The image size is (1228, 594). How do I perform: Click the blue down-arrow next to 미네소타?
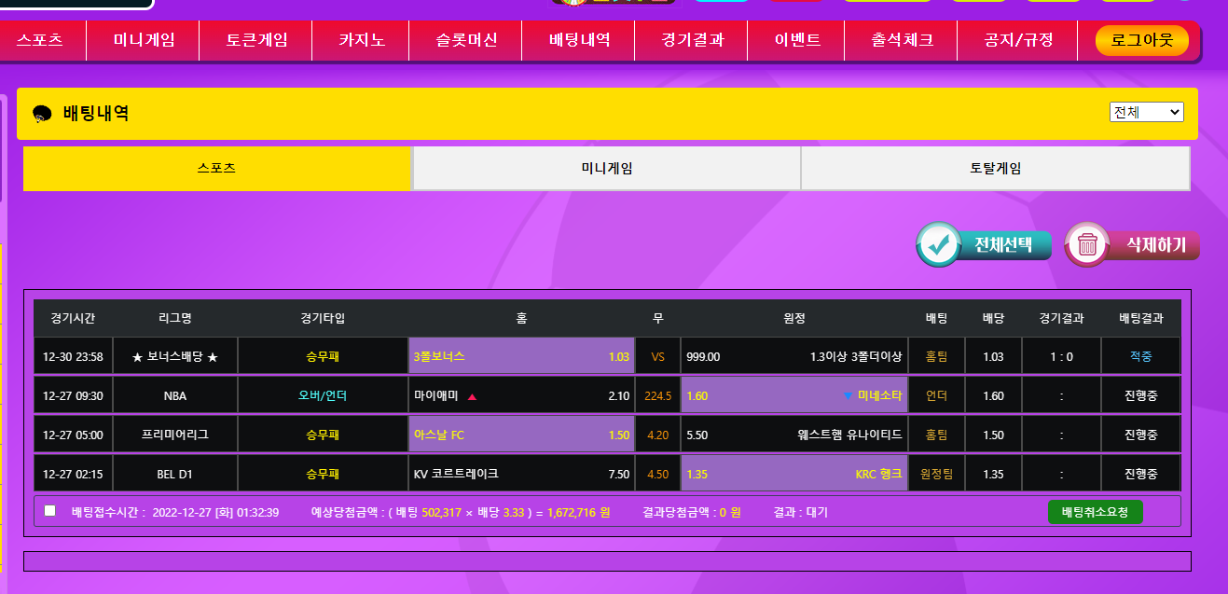847,396
